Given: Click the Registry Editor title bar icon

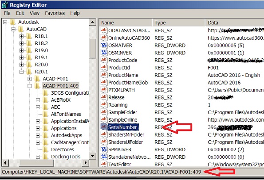Looking at the screenshot, I should pyautogui.click(x=4, y=4).
